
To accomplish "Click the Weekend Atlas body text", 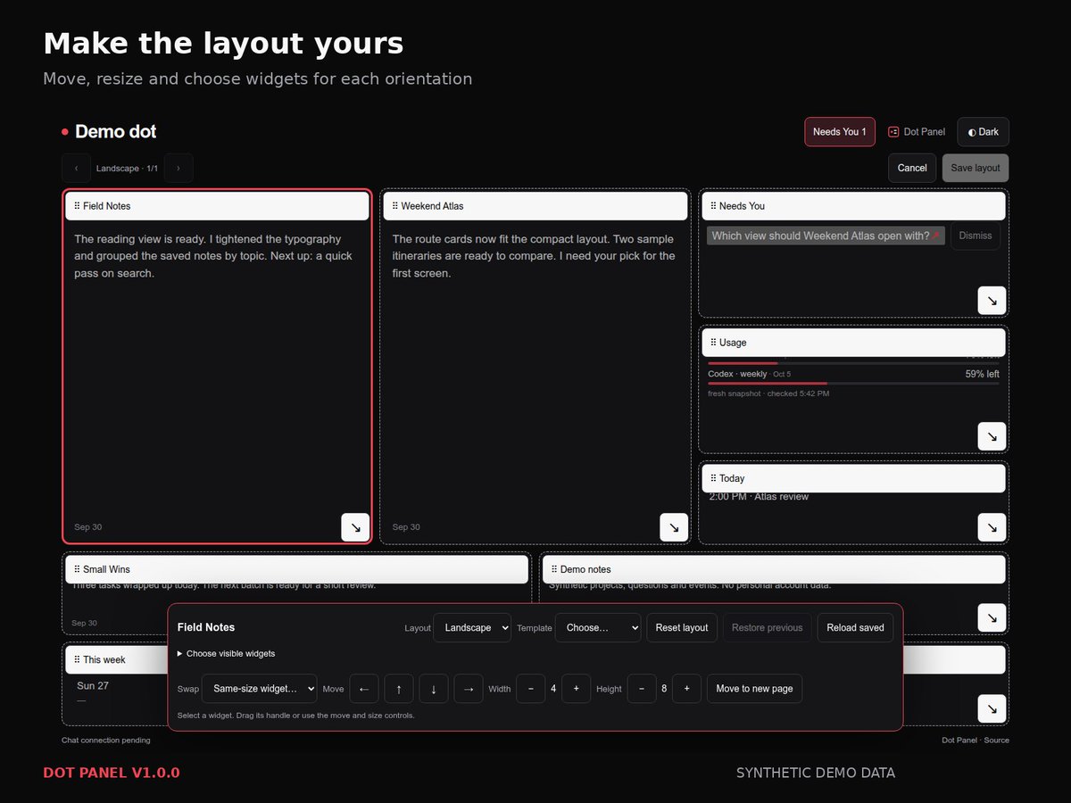I will point(534,256).
